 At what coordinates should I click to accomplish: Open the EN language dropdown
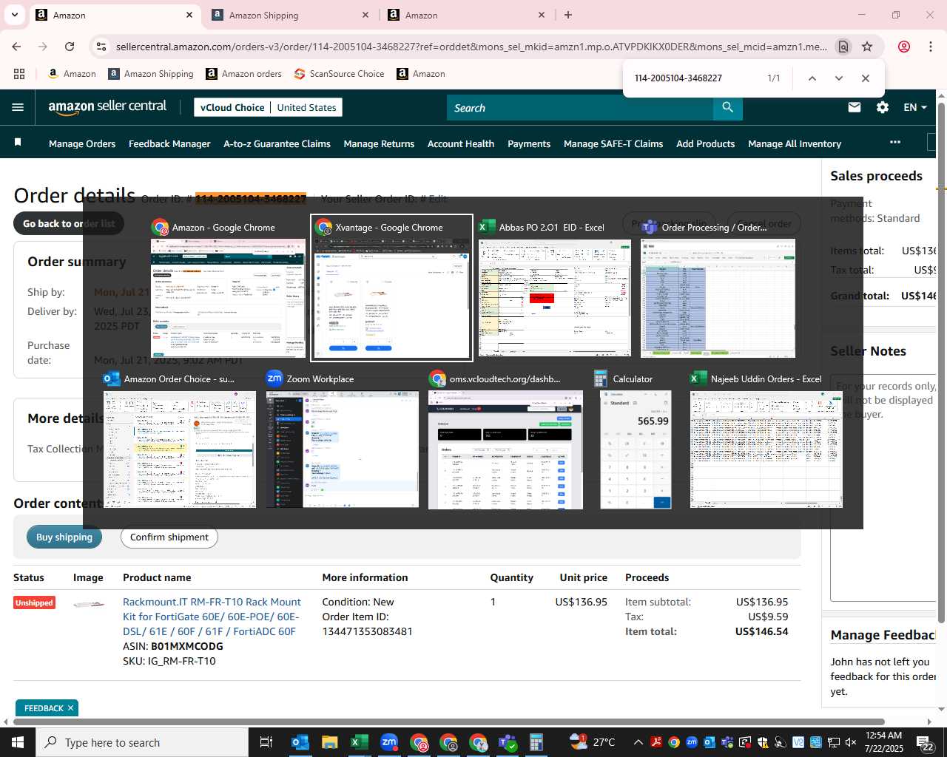(x=915, y=107)
